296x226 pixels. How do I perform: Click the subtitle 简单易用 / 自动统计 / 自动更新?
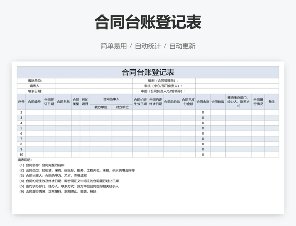pos(148,46)
